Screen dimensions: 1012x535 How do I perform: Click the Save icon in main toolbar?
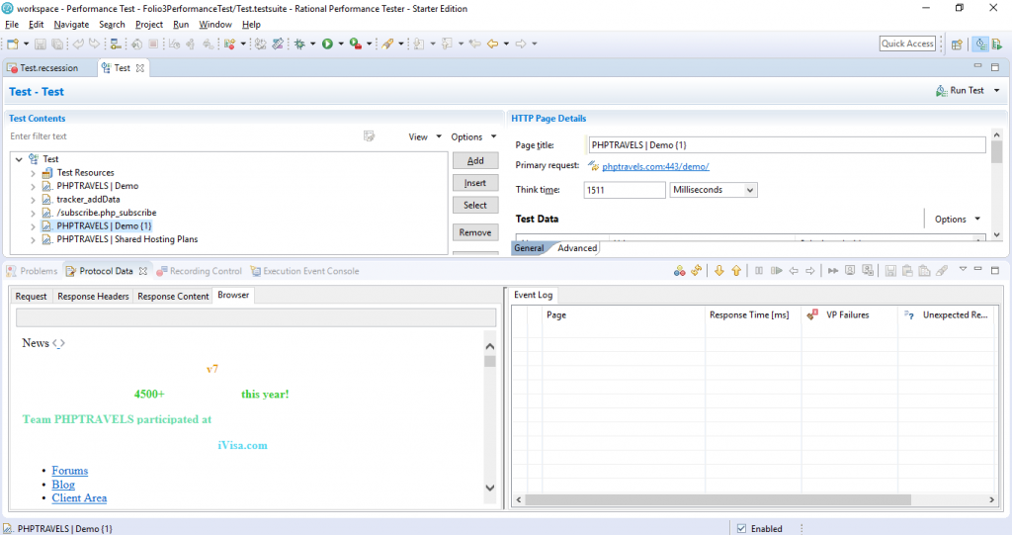click(x=40, y=44)
